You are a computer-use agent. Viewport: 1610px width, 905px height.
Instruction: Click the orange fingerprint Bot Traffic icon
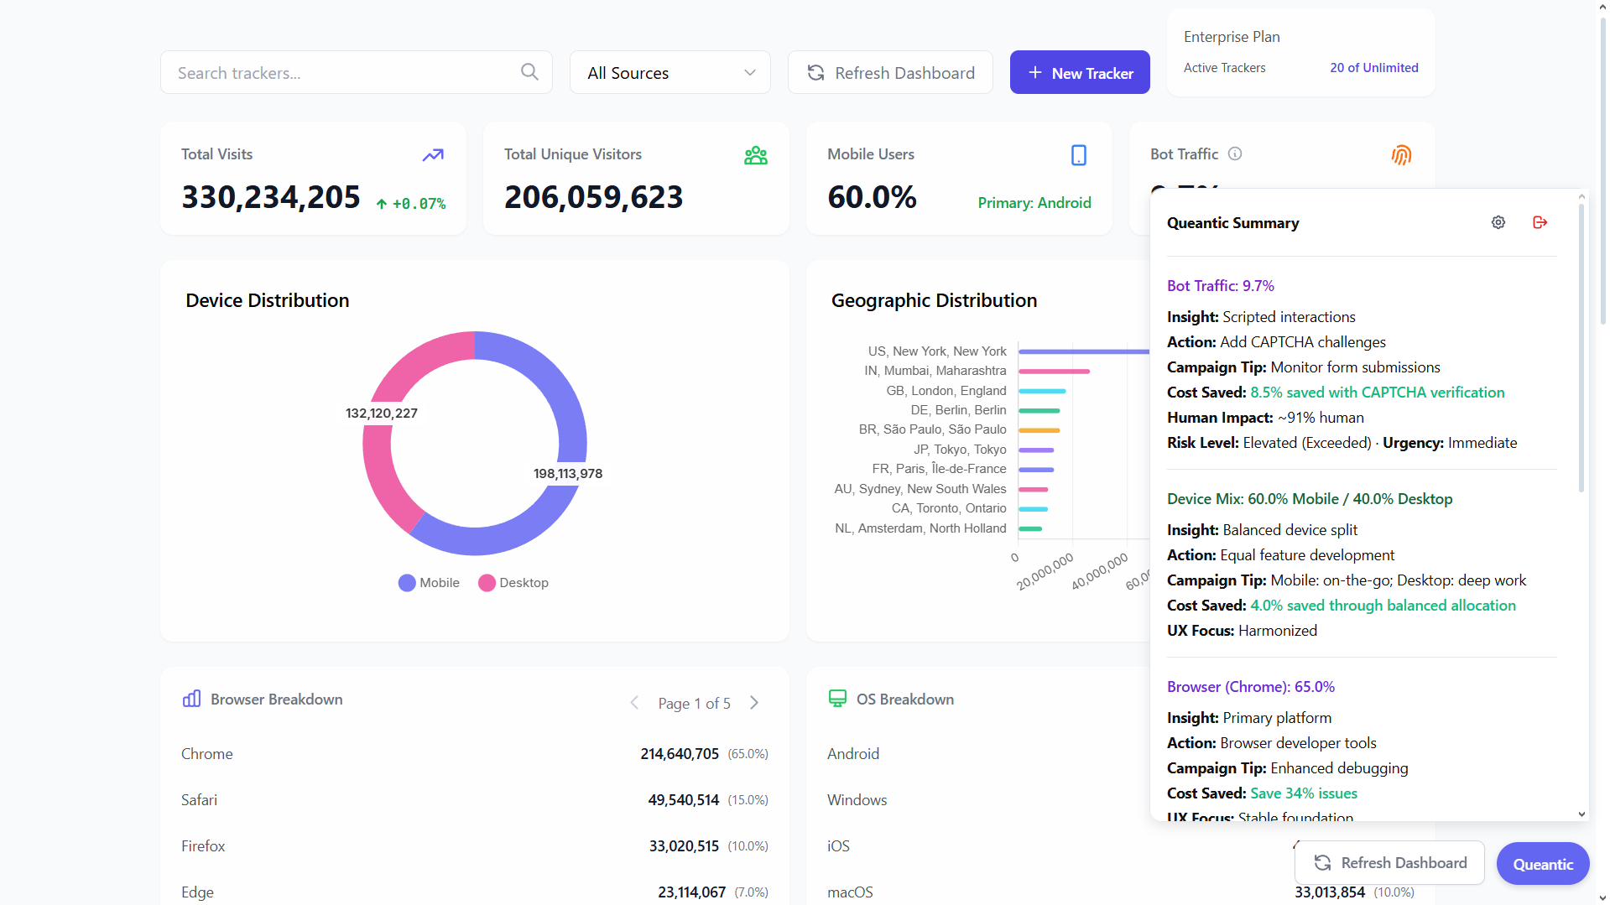[x=1401, y=155]
